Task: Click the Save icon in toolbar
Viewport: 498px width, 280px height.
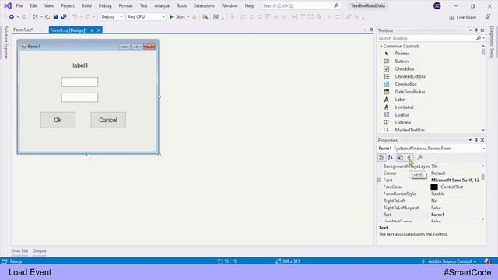Action: [x=55, y=17]
